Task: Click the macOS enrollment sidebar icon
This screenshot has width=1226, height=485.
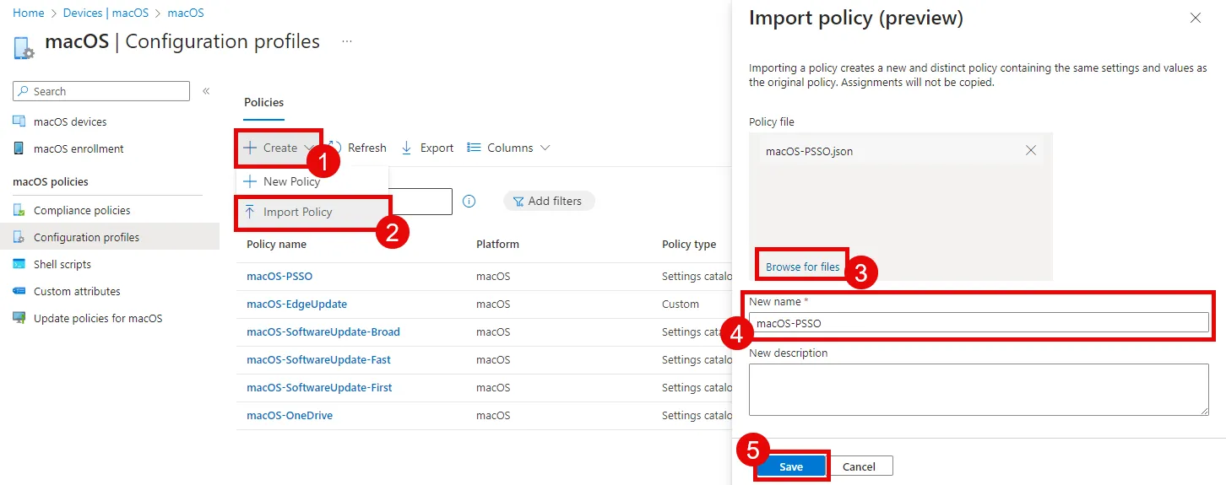Action: click(x=19, y=148)
